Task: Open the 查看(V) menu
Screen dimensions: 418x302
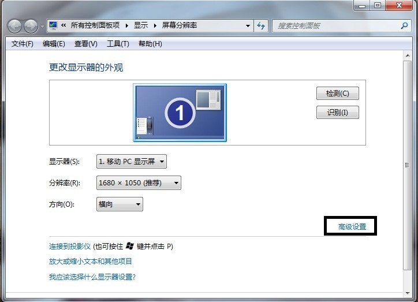Action: pos(86,44)
